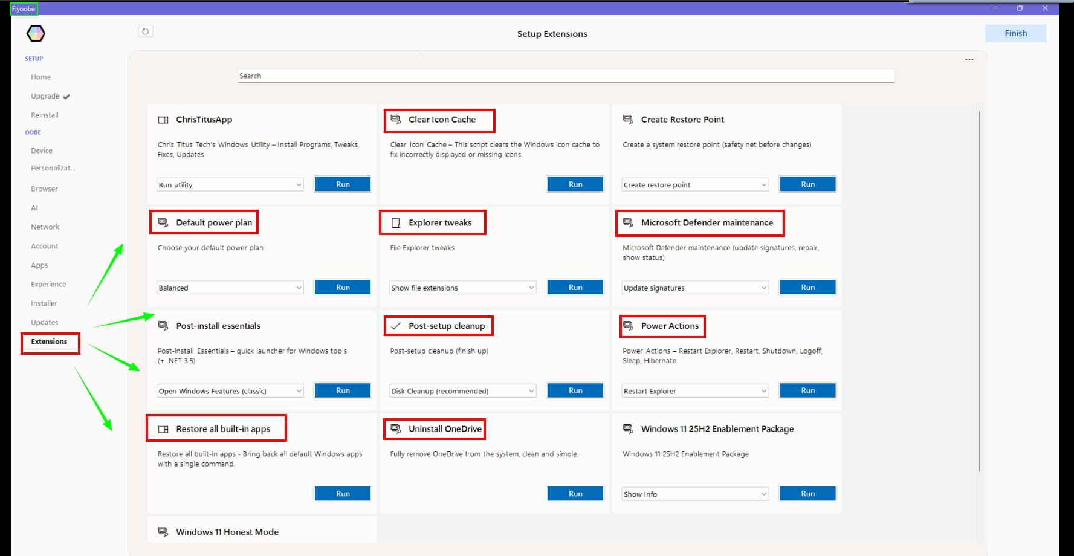1074x556 pixels.
Task: Click the Clear Icon Cache script icon
Action: tap(395, 120)
